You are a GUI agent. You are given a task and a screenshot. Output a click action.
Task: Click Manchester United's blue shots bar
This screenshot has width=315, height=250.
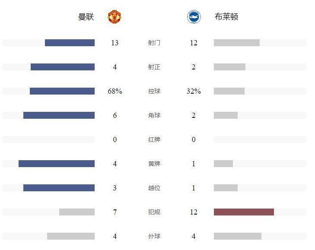click(70, 43)
